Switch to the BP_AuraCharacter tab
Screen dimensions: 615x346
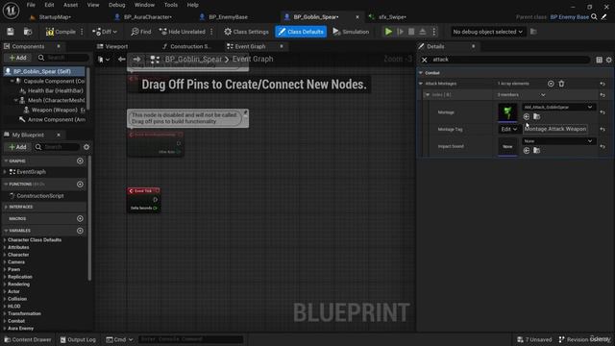tap(147, 17)
